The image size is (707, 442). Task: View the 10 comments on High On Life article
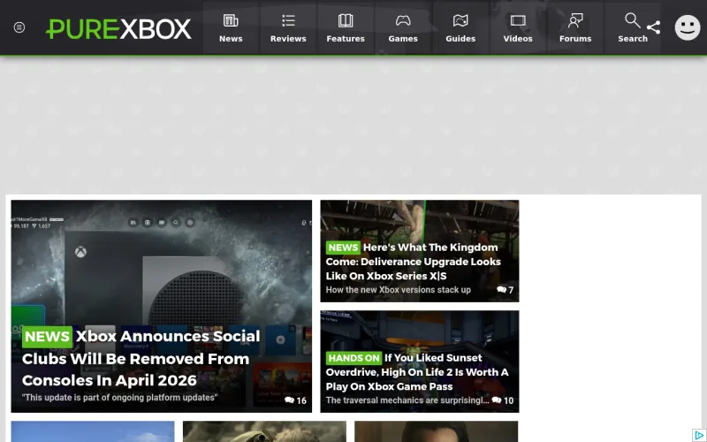(502, 400)
